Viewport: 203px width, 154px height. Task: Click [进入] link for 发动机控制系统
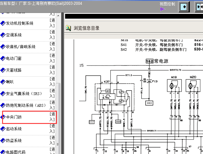[x=52, y=23]
